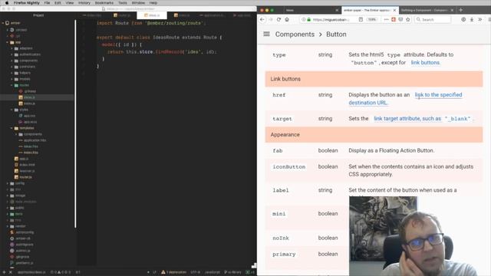The image size is (491, 276).
Task: Click the plus icon in editor status bar
Action: 4,272
